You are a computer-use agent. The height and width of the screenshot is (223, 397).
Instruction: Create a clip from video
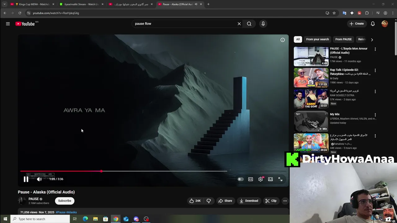click(x=271, y=201)
